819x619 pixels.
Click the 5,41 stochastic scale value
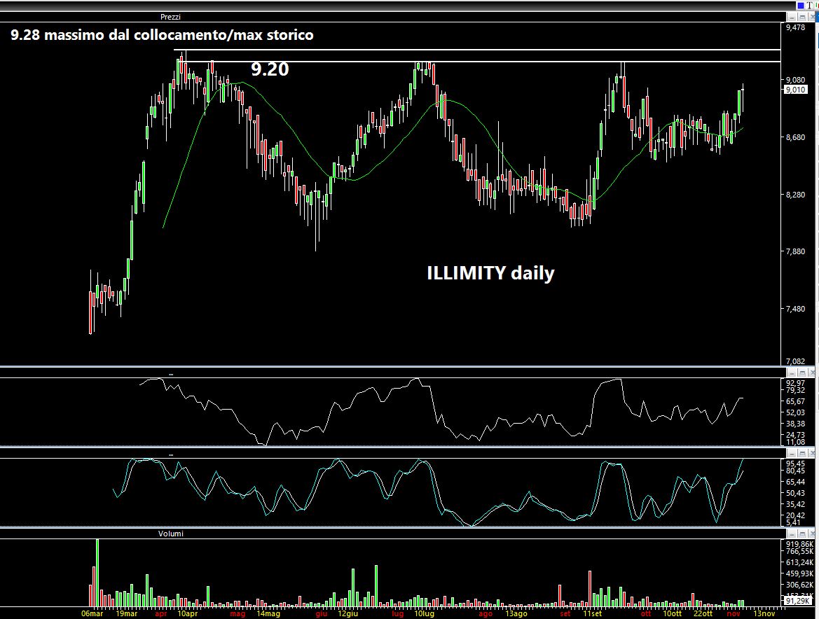tap(793, 522)
